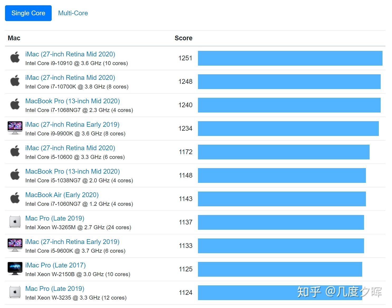Screen dimensions: 392x308
Task: Click text 'Intel Core i7-1068NG7 @ 2.3 GHz (4 cores)'
Action: 79,110
